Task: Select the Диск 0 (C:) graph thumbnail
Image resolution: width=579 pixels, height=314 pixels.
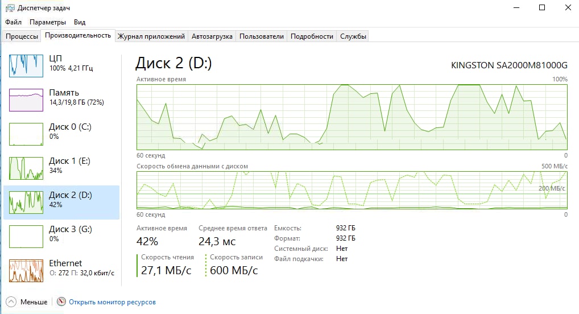Action: [26, 134]
